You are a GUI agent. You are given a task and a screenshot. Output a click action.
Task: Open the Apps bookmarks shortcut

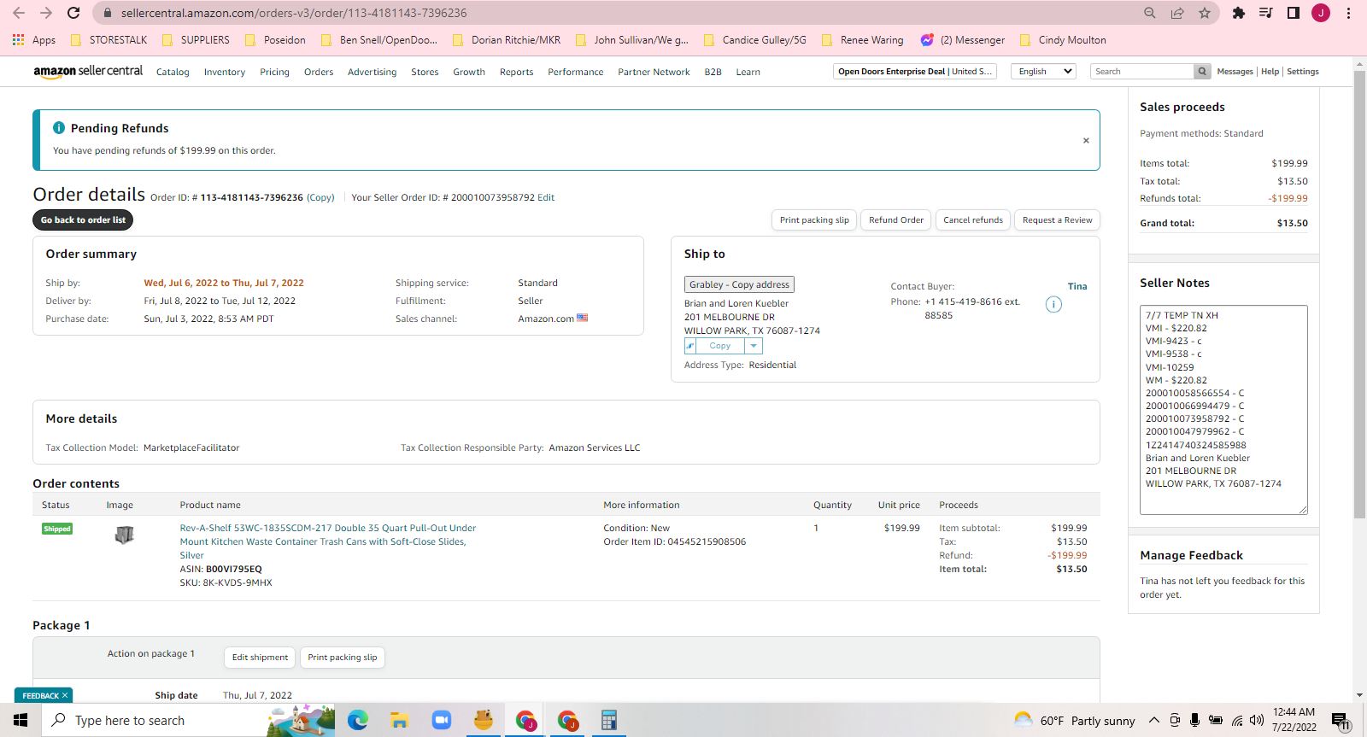point(34,40)
